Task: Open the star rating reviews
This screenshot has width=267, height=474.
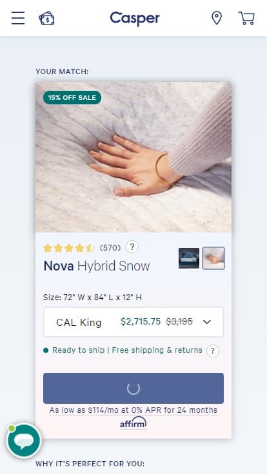Action: pyautogui.click(x=69, y=248)
